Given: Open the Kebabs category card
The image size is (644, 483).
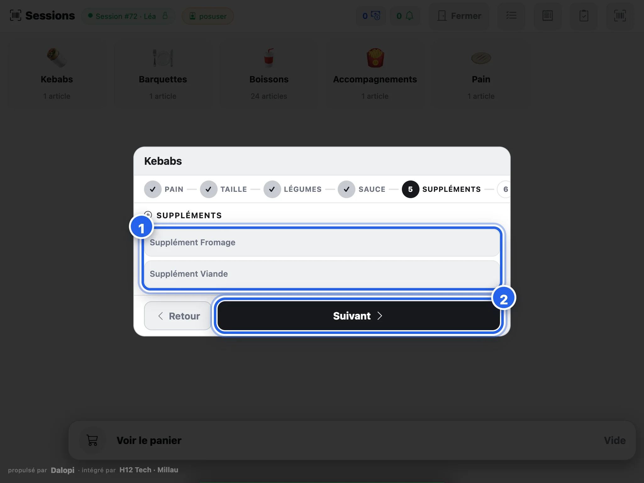Looking at the screenshot, I should tap(57, 75).
